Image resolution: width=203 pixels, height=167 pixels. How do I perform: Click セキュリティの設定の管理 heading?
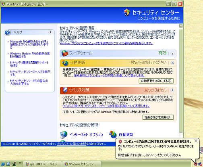[x=79, y=125]
